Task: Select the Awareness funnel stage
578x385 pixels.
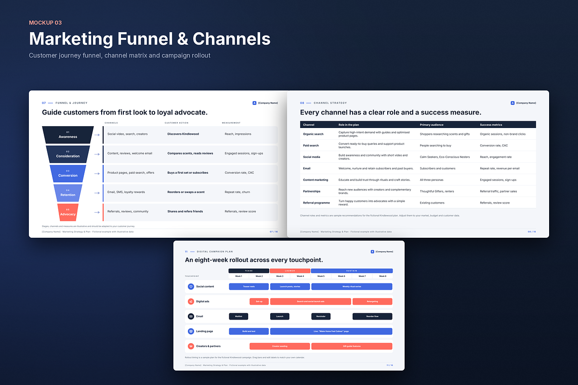Action: [68, 135]
